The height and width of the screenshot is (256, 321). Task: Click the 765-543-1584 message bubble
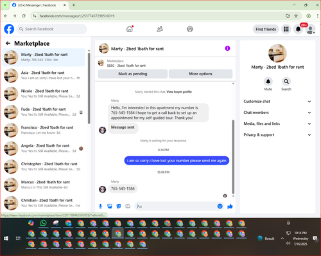(123, 188)
